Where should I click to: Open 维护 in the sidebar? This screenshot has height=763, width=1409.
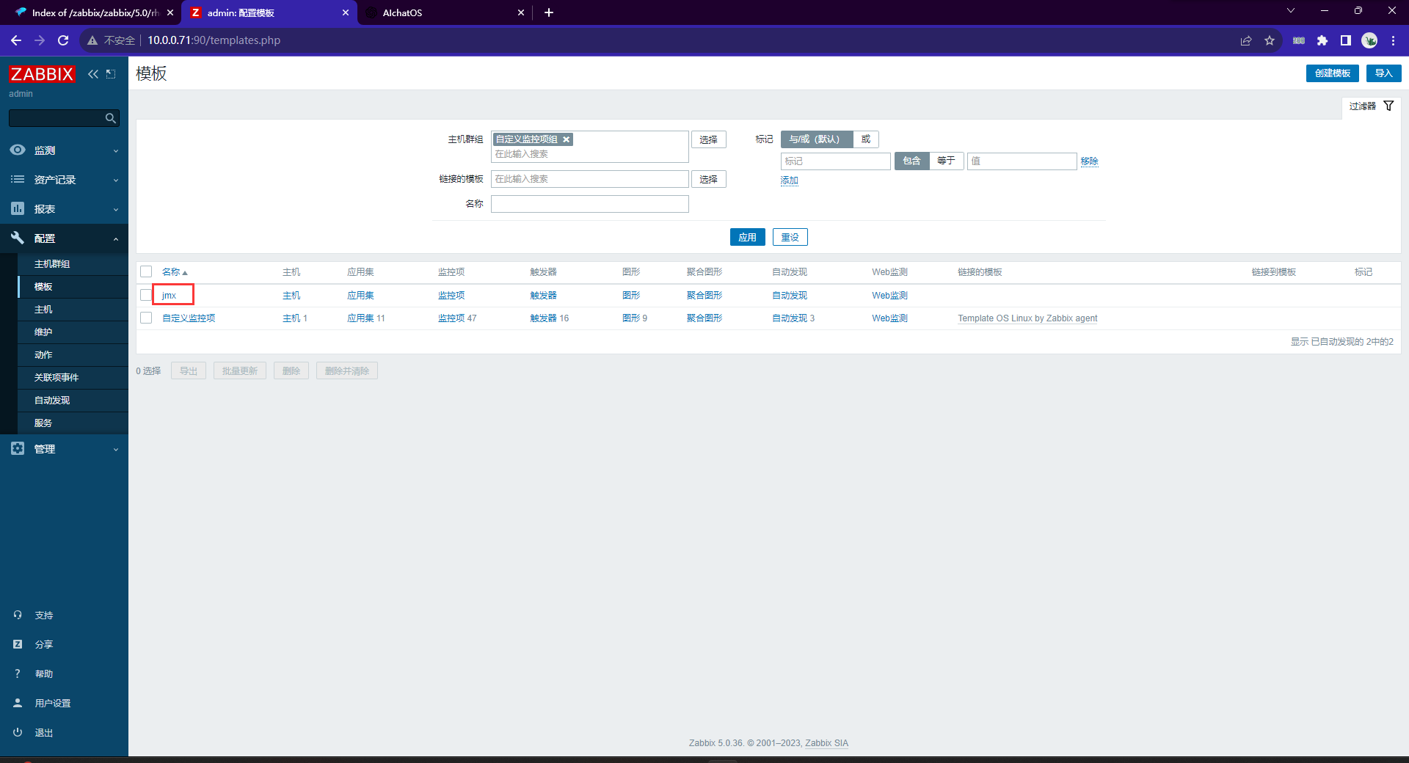[43, 332]
